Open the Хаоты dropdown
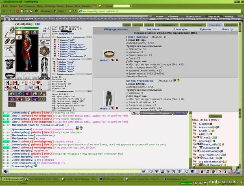 tap(60, 11)
